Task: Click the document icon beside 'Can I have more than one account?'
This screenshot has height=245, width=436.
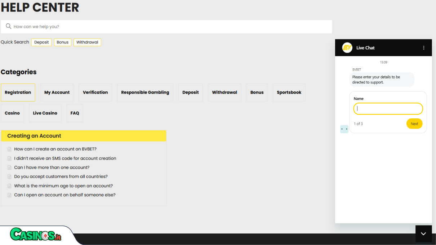Action: pyautogui.click(x=10, y=167)
